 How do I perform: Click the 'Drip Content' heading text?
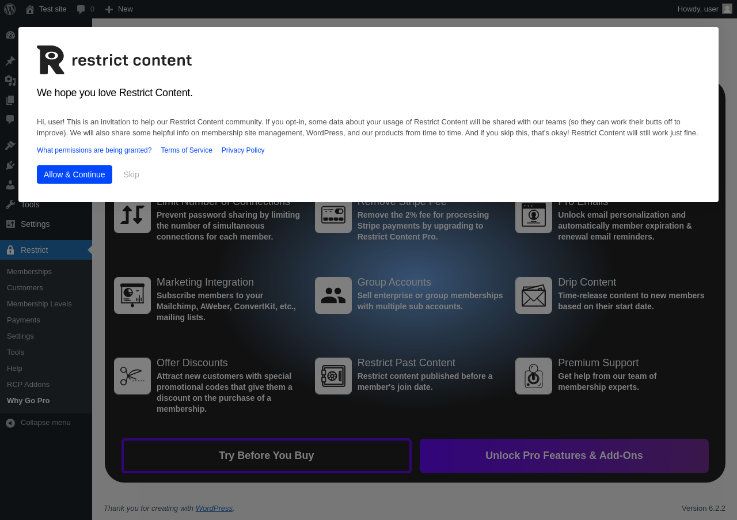[587, 282]
